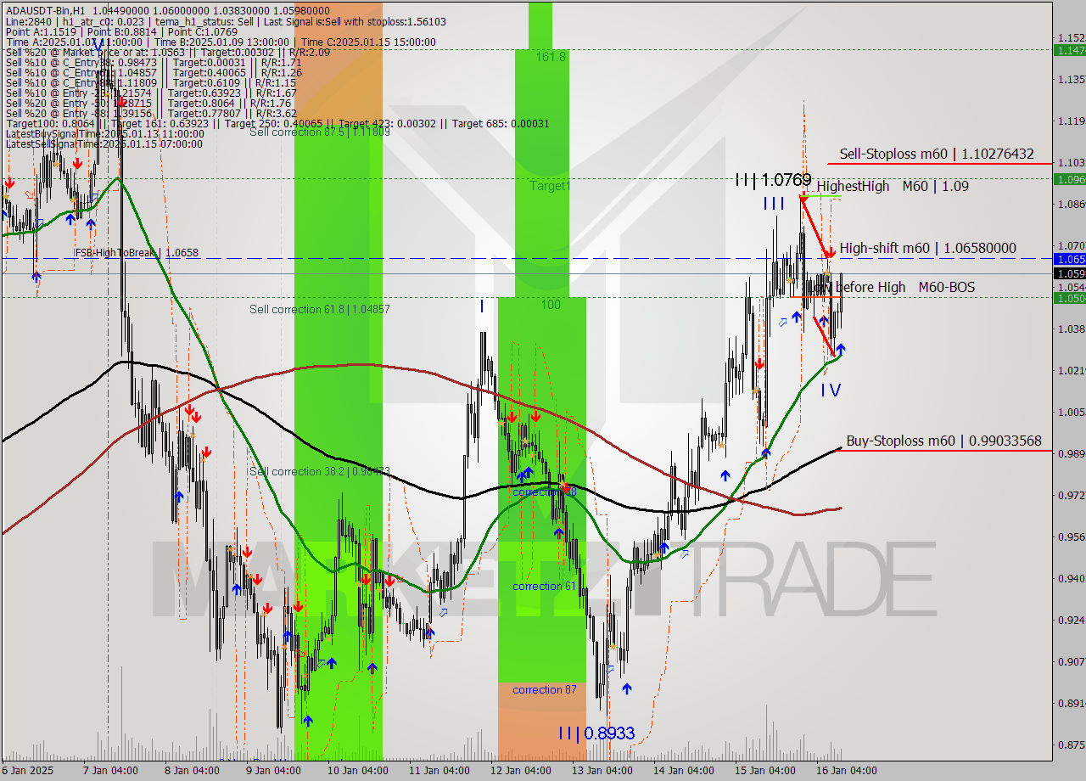Click the green 1.096 price tag on the axis
1086x781 pixels.
1069,179
